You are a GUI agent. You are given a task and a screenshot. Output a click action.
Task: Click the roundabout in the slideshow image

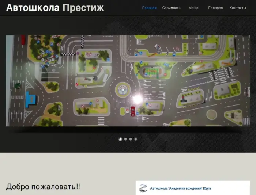pyautogui.click(x=122, y=89)
